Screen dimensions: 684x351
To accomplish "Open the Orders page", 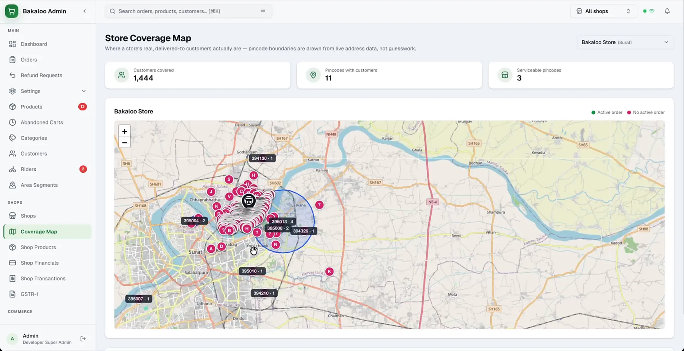I will click(47, 60).
